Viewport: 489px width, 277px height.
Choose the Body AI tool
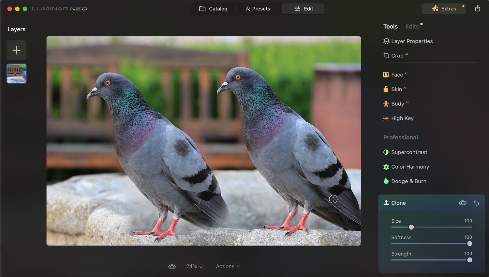pyautogui.click(x=397, y=104)
